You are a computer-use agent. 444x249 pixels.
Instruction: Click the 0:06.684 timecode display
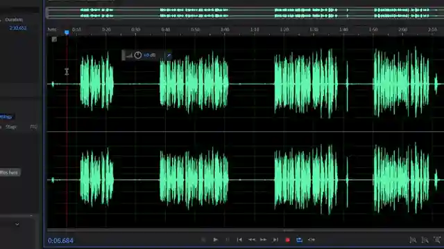tap(60, 241)
